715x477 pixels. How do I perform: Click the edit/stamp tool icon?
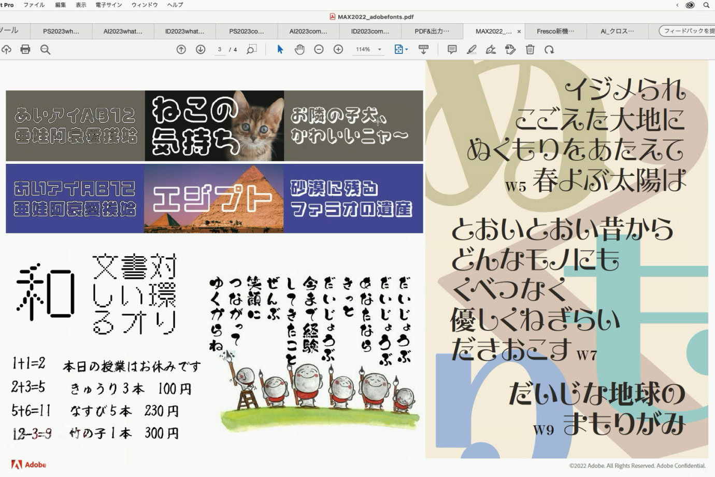pos(510,49)
